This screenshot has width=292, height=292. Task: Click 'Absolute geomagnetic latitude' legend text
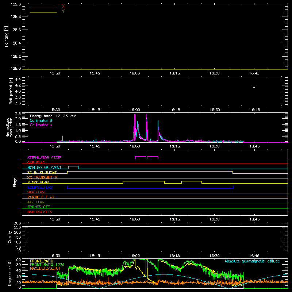tap(252, 261)
